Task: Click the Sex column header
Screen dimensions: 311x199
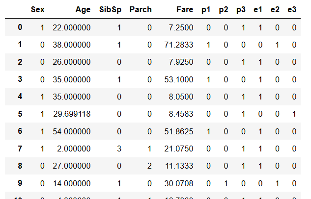Action: pyautogui.click(x=38, y=9)
